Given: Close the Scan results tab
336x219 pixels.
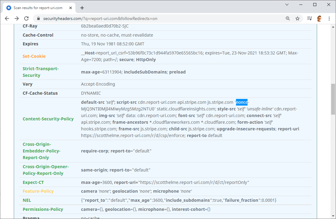Looking at the screenshot, I should [71, 8].
